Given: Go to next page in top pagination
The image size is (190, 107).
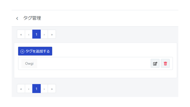Looking at the screenshot, I should [x=44, y=34].
